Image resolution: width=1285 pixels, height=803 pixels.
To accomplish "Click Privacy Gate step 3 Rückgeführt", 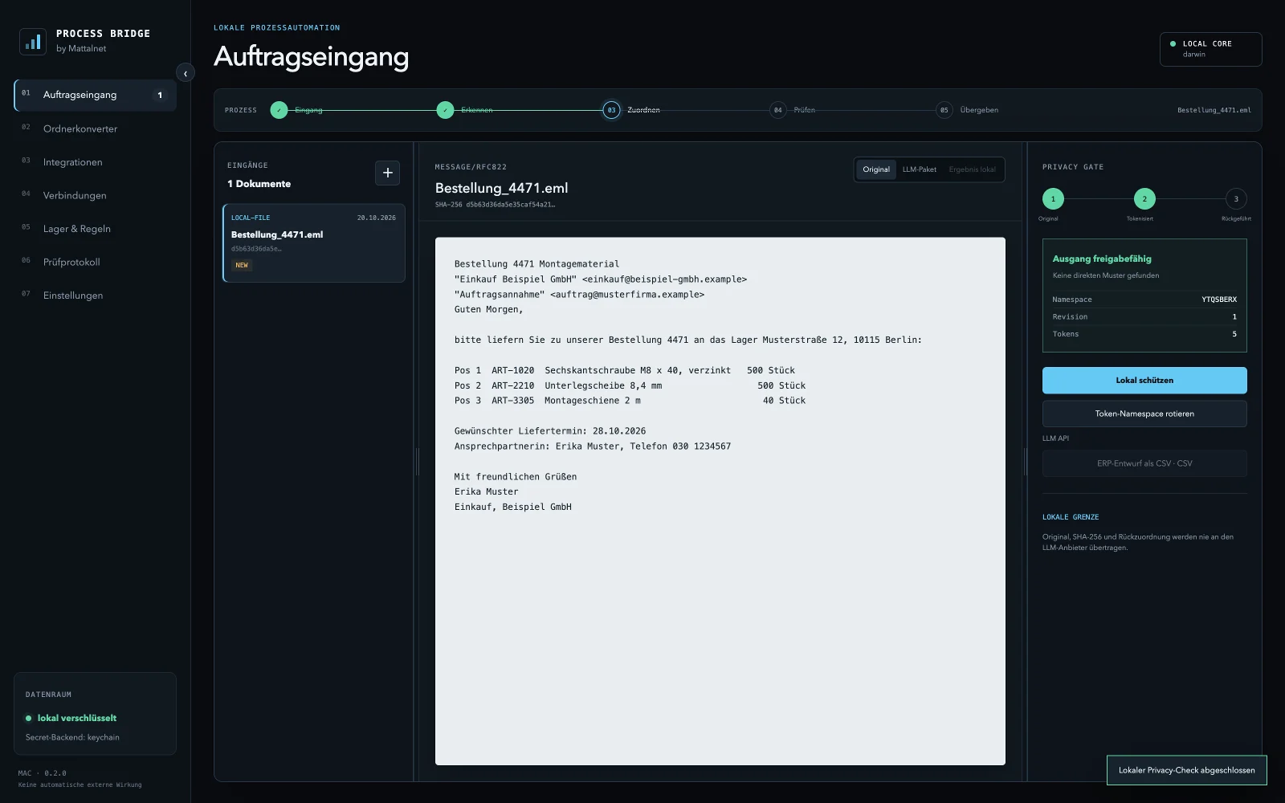I will (x=1236, y=199).
